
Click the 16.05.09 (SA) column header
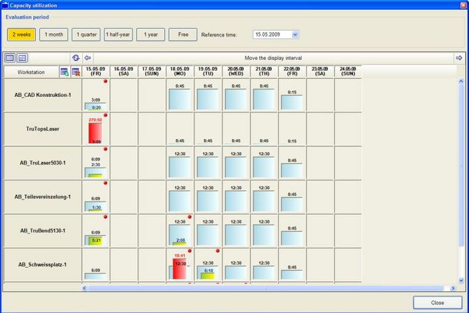(x=123, y=71)
